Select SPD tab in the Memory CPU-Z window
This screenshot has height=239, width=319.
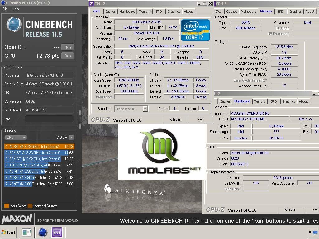[x=280, y=12]
